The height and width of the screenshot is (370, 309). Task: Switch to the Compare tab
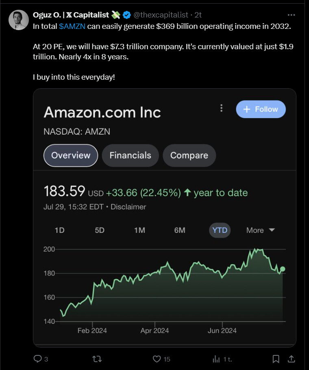[x=189, y=155]
